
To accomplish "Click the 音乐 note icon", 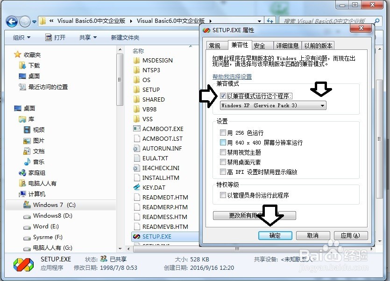I will coord(27,162).
